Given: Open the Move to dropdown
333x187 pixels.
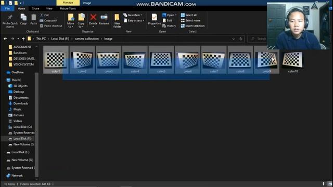Looking at the screenshot, I should click(71, 21).
